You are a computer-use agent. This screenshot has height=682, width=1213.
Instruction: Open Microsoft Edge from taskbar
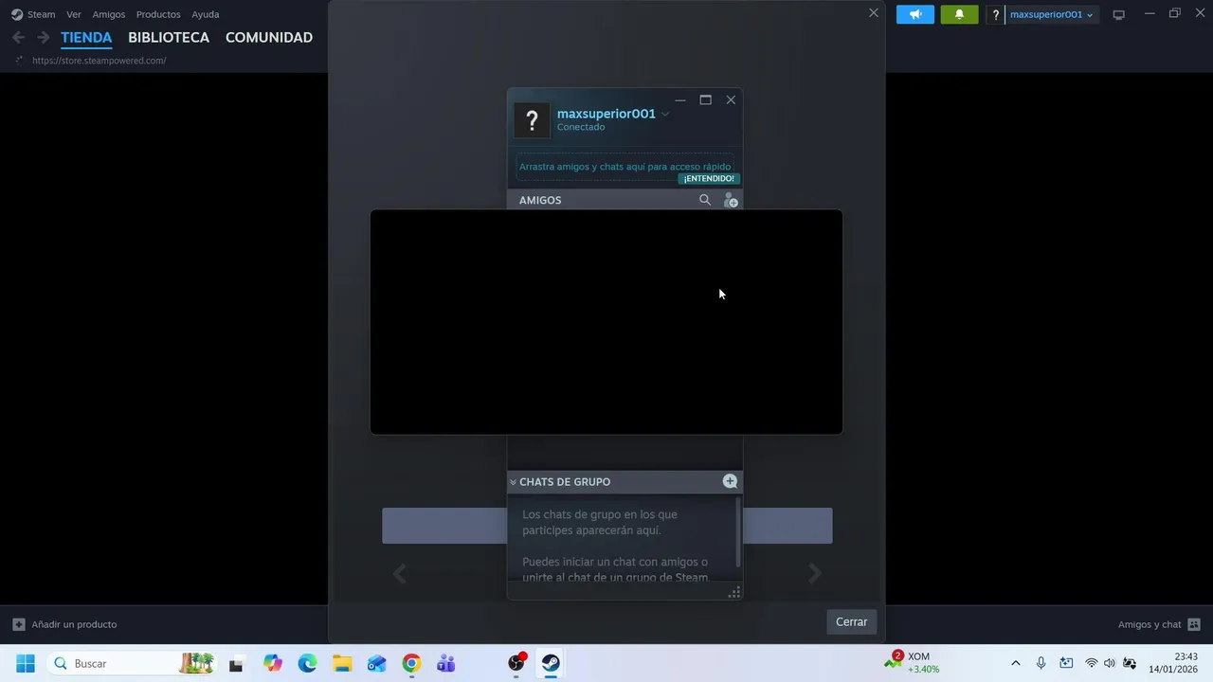pyautogui.click(x=307, y=663)
